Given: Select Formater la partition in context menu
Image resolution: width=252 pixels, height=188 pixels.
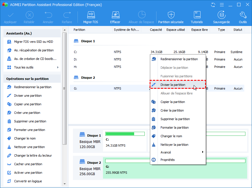Looking at the screenshot, I should [x=174, y=128].
